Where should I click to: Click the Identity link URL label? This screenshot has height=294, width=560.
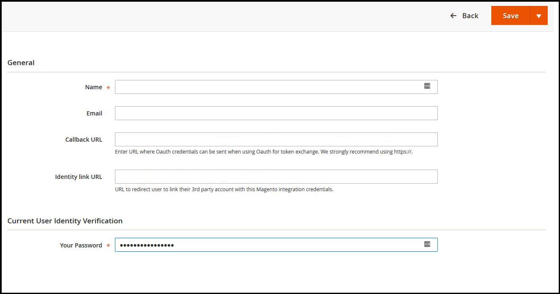point(78,177)
